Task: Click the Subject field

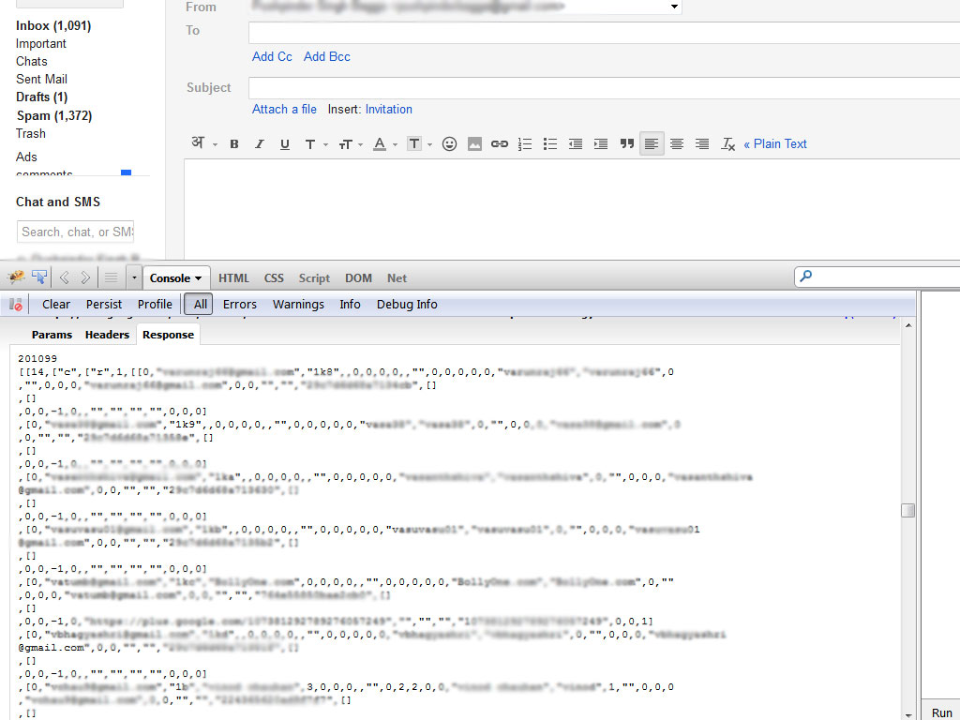Action: (605, 87)
